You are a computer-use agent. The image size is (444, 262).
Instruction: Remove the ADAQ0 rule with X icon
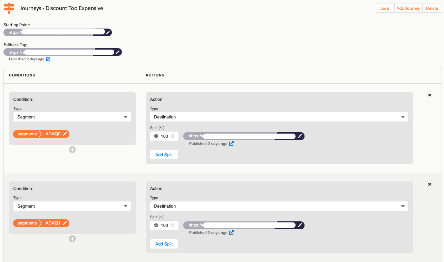point(429,95)
